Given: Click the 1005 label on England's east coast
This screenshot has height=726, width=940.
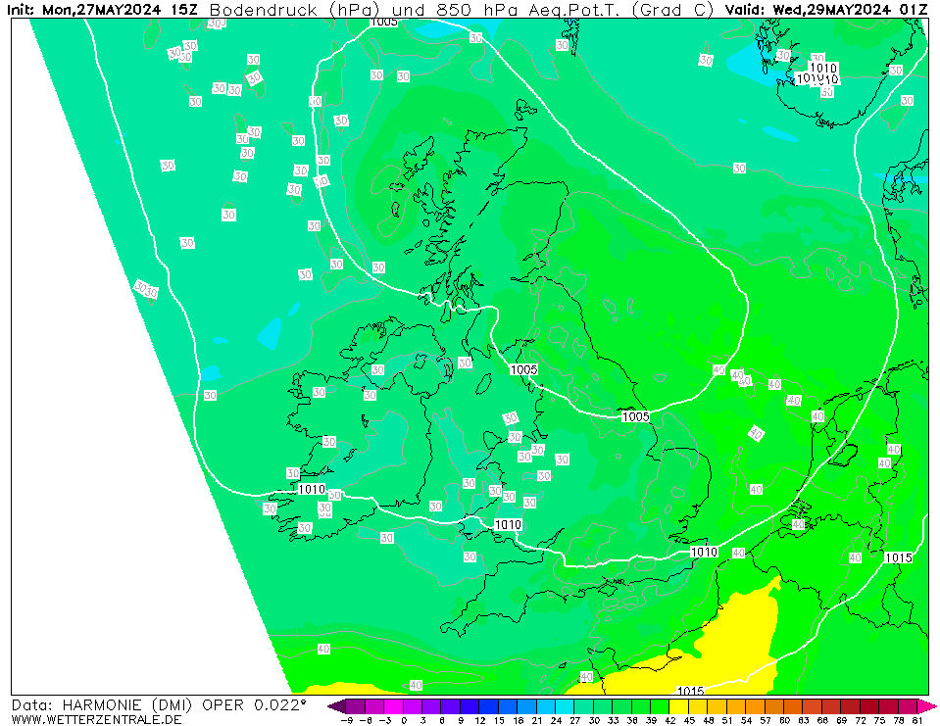Looking at the screenshot, I should point(635,416).
